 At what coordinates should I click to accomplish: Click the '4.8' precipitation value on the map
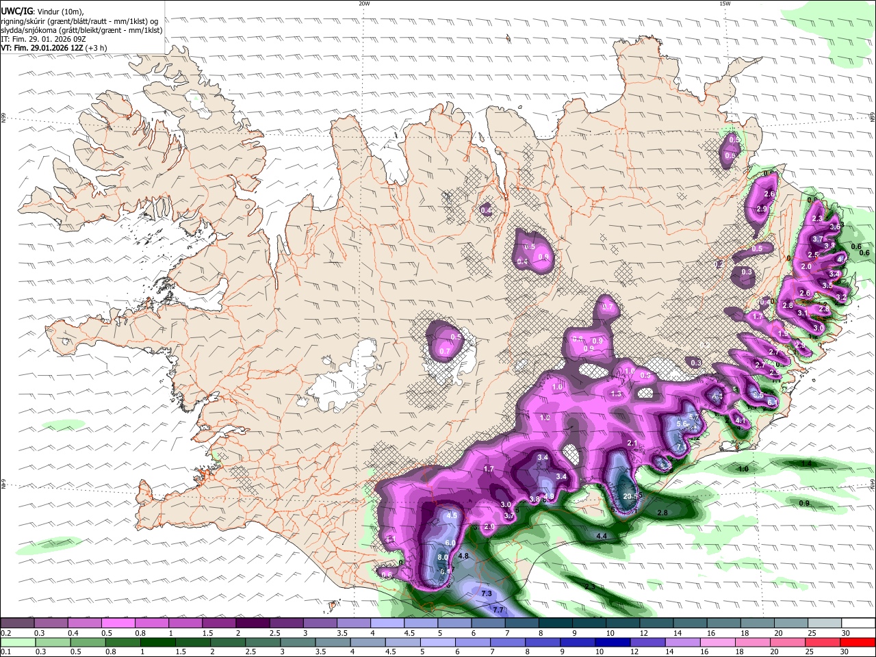(x=463, y=556)
